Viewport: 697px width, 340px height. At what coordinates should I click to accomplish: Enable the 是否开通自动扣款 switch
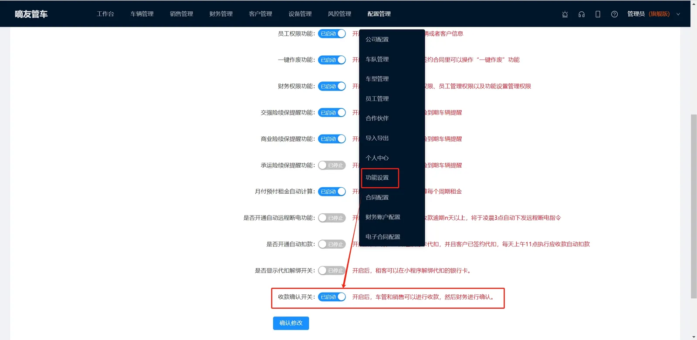[x=332, y=244]
